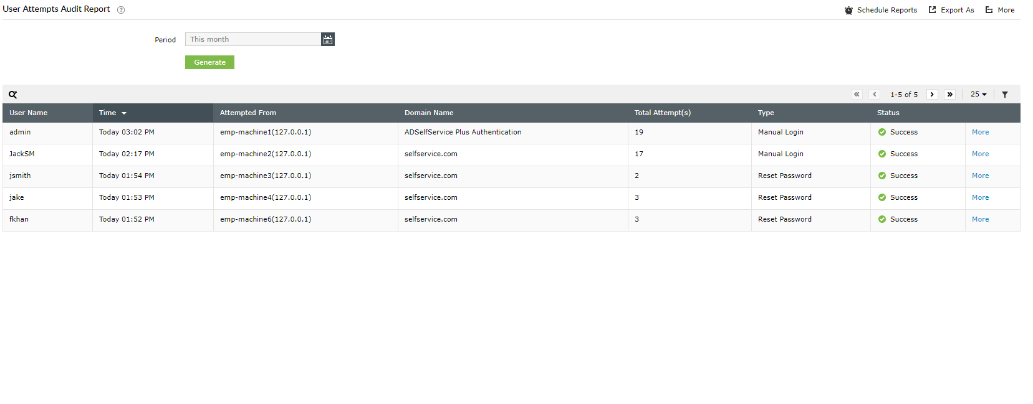The height and width of the screenshot is (404, 1033).
Task: Click the Time column sort arrow
Action: pos(124,113)
